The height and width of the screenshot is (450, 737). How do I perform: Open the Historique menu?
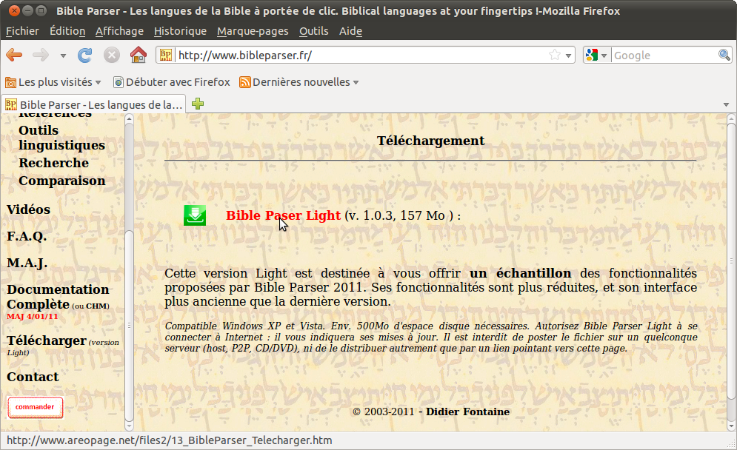pyautogui.click(x=180, y=31)
